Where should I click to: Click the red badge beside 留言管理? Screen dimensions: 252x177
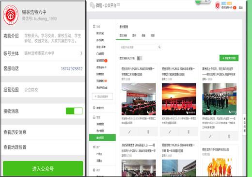pos(106,61)
